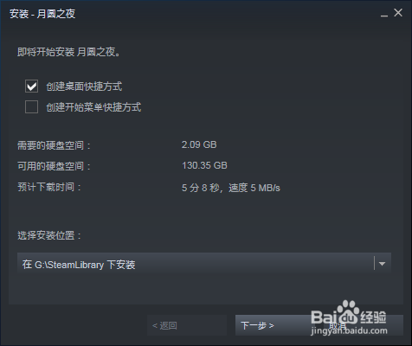The width and height of the screenshot is (412, 346).
Task: Click the 安装 - 月圆之夜 title bar
Action: [42, 14]
